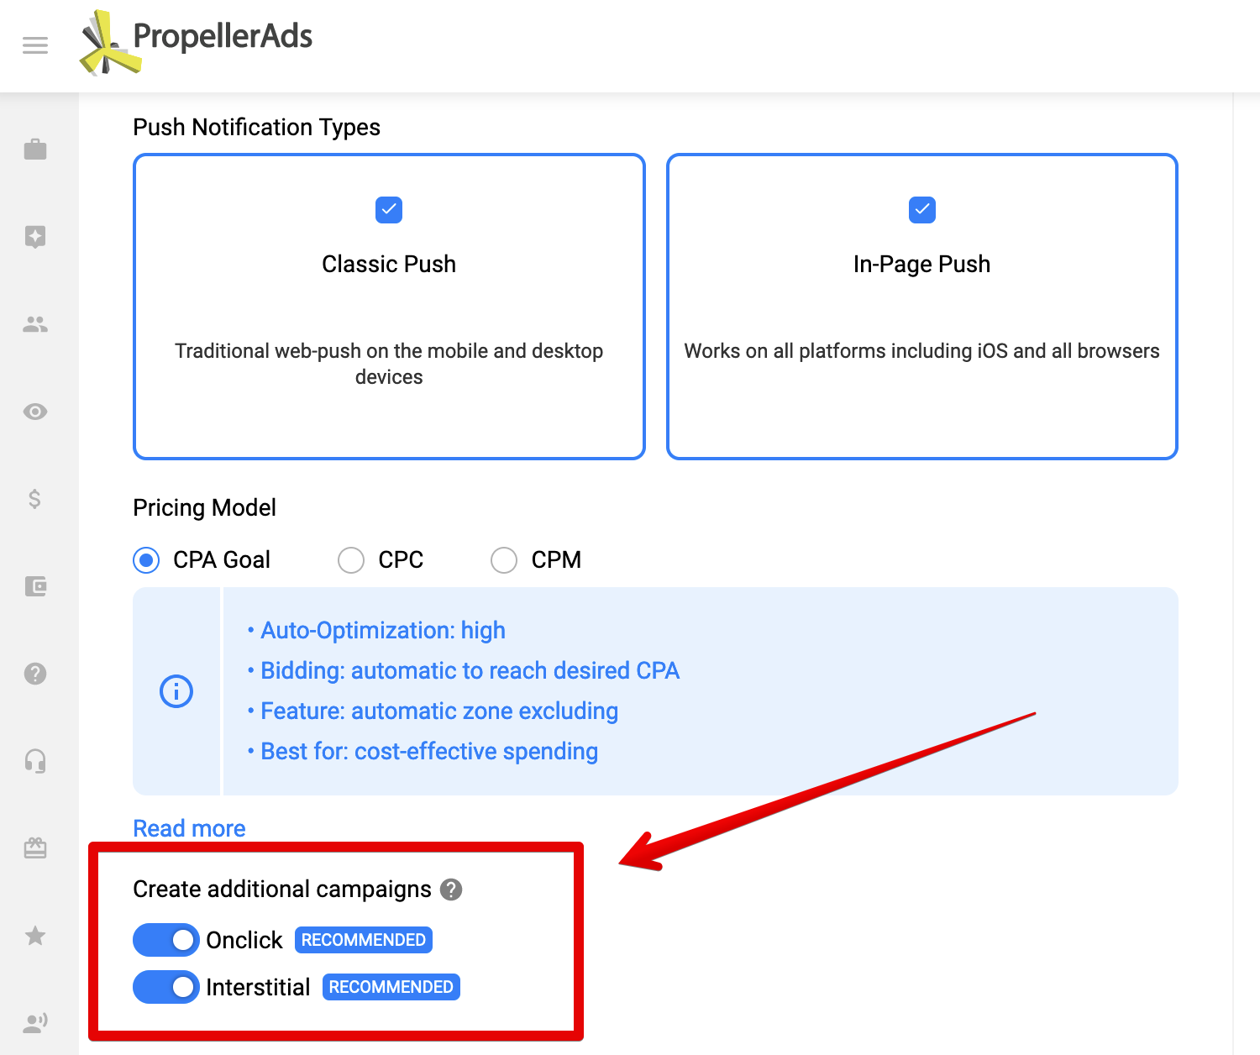The width and height of the screenshot is (1260, 1055).
Task: Contact support via the headset icon
Action: click(35, 761)
